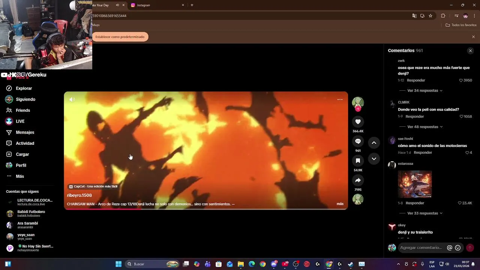This screenshot has width=480, height=270.
Task: Open Perfil in TikTok sidebar
Action: pyautogui.click(x=21, y=165)
